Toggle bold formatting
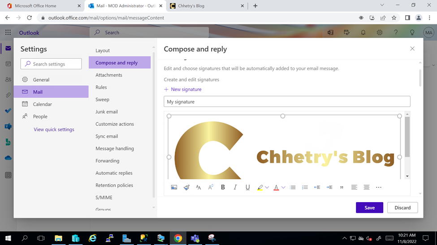This screenshot has width=437, height=245. click(223, 187)
